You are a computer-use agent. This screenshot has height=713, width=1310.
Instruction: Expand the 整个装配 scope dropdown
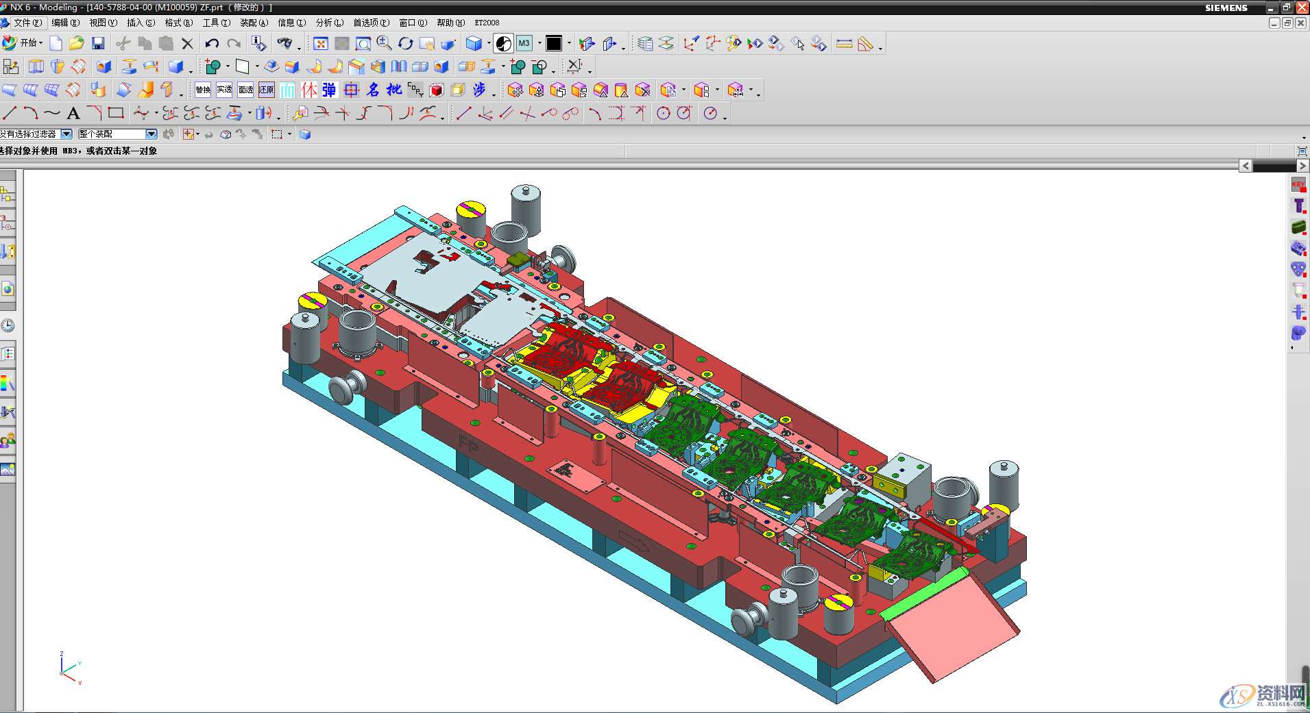(151, 134)
